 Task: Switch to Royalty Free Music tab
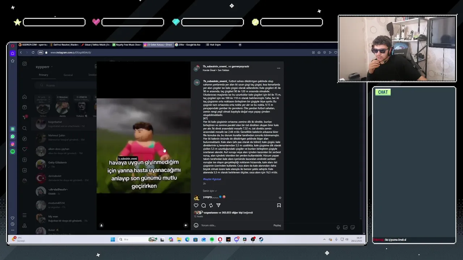pyautogui.click(x=127, y=45)
